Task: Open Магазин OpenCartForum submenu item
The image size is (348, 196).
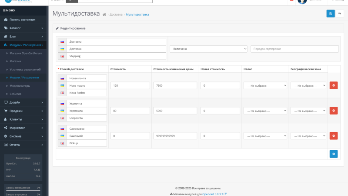Action: coord(26,53)
